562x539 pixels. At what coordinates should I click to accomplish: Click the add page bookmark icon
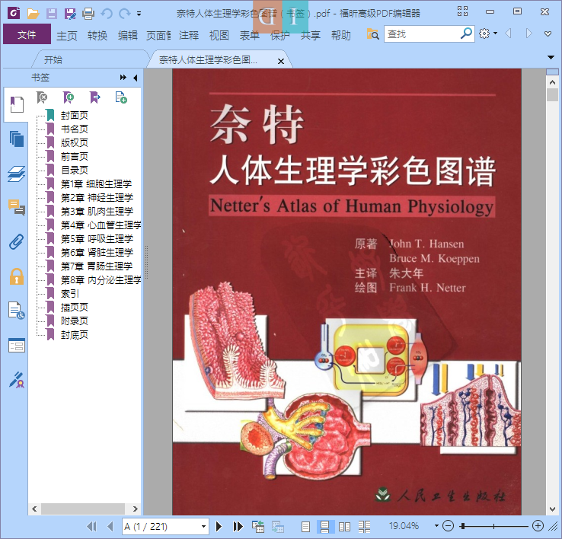tap(121, 97)
